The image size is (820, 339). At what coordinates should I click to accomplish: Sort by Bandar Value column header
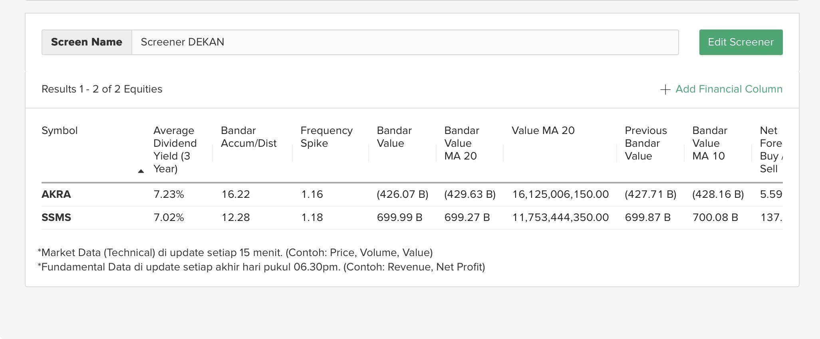(394, 137)
